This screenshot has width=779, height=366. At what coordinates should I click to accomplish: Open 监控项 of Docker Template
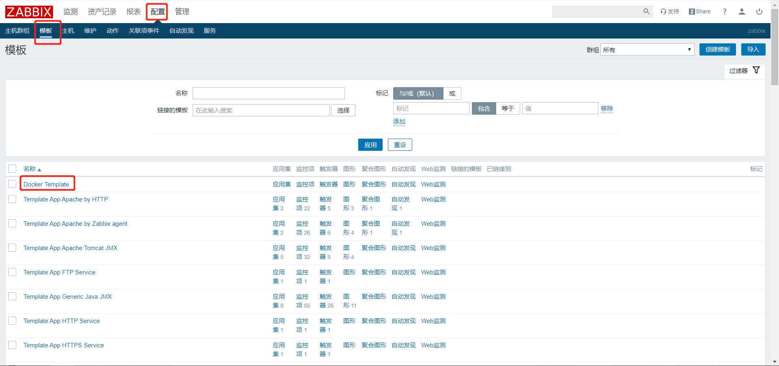(x=305, y=184)
